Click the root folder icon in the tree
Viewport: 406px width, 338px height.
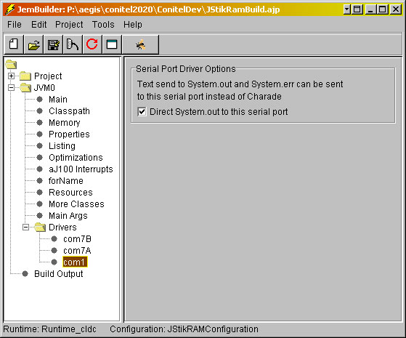click(x=11, y=64)
